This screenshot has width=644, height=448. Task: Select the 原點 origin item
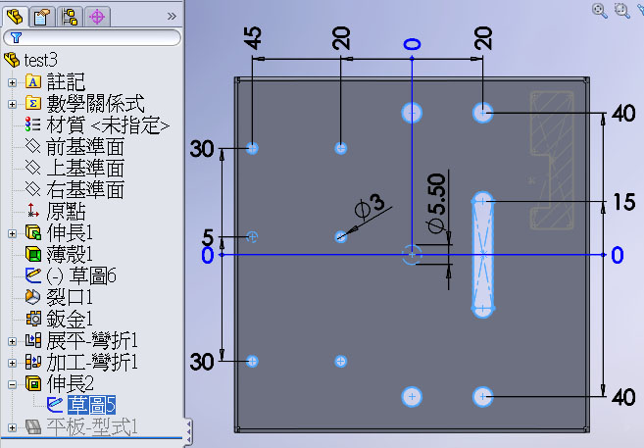(x=66, y=212)
